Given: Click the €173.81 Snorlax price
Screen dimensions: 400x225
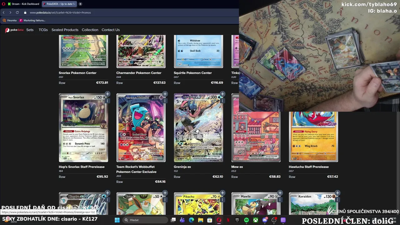Looking at the screenshot, I should (x=102, y=83).
